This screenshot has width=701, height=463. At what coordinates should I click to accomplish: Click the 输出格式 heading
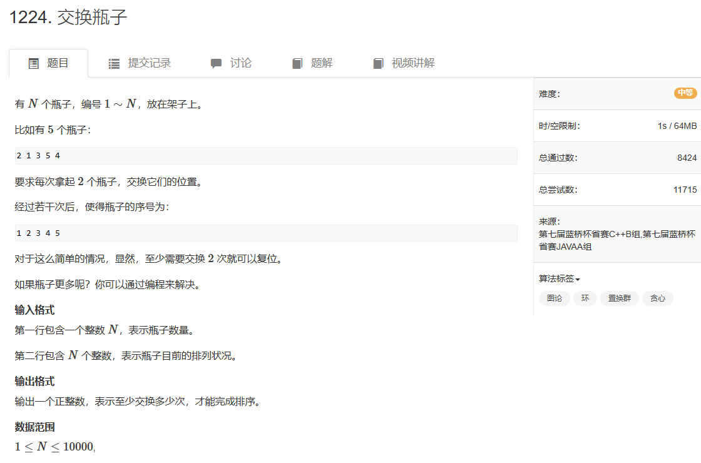click(34, 381)
